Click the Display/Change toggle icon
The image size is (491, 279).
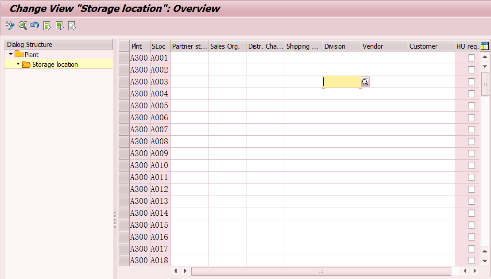point(10,26)
